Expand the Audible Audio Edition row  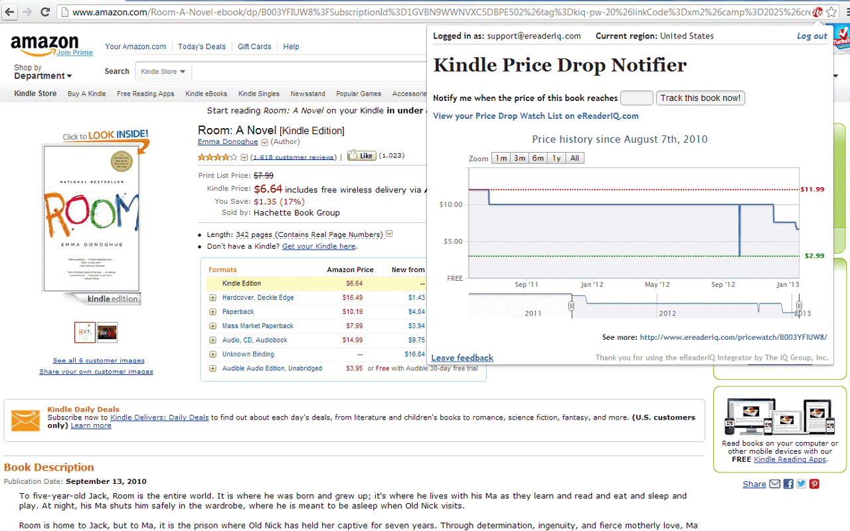(213, 368)
